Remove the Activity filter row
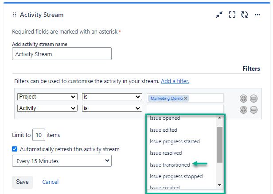The height and width of the screenshot is (194, 273). tap(253, 110)
